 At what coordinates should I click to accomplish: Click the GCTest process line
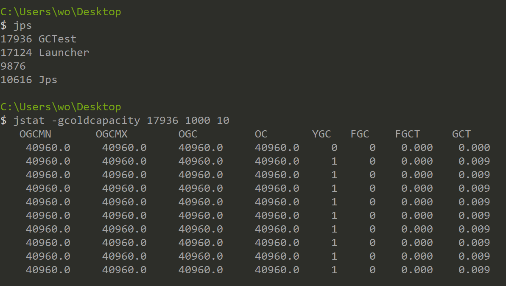(39, 39)
